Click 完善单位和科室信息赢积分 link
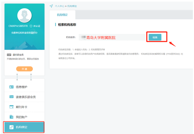 24,33
